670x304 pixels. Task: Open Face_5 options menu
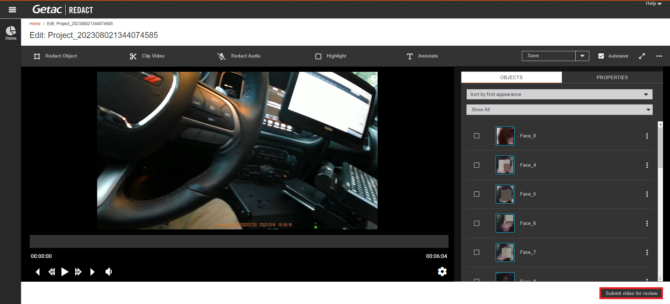647,194
